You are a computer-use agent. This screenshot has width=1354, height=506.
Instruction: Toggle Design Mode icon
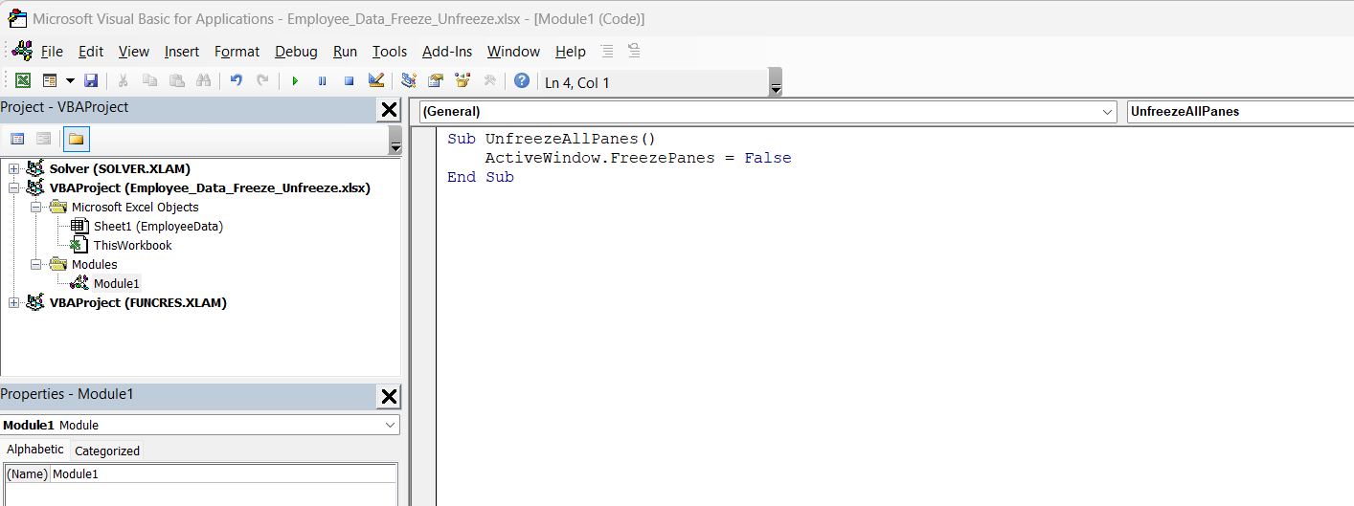click(375, 81)
